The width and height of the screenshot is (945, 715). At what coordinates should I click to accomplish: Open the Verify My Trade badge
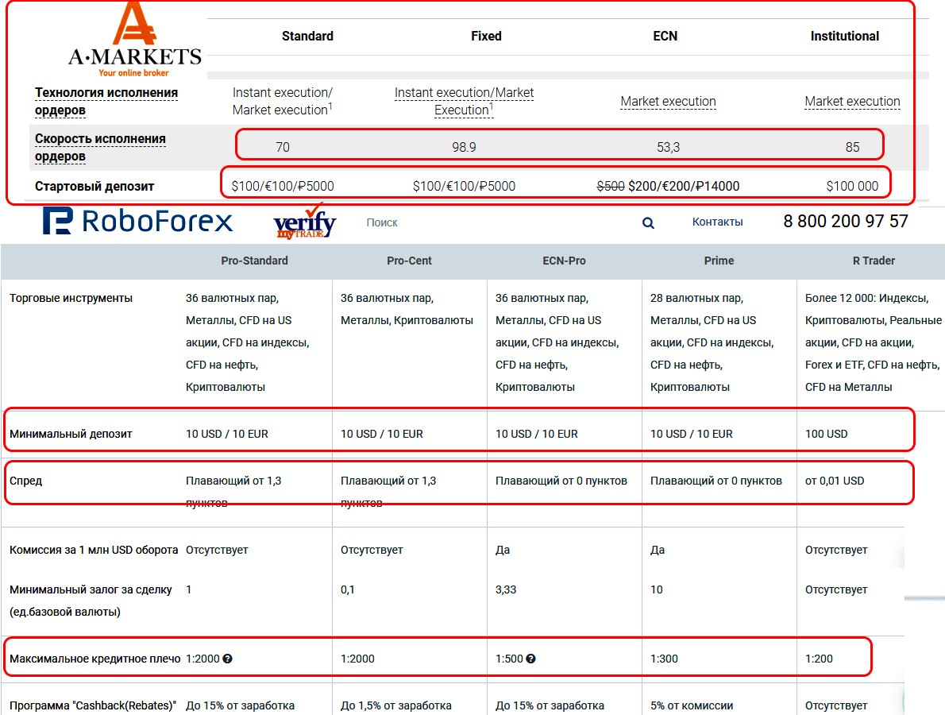pyautogui.click(x=304, y=222)
